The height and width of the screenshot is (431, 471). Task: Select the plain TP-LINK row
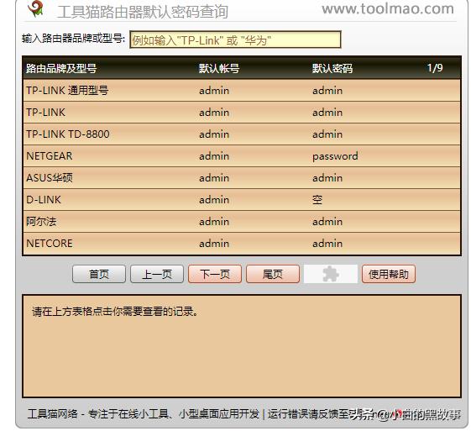[242, 113]
